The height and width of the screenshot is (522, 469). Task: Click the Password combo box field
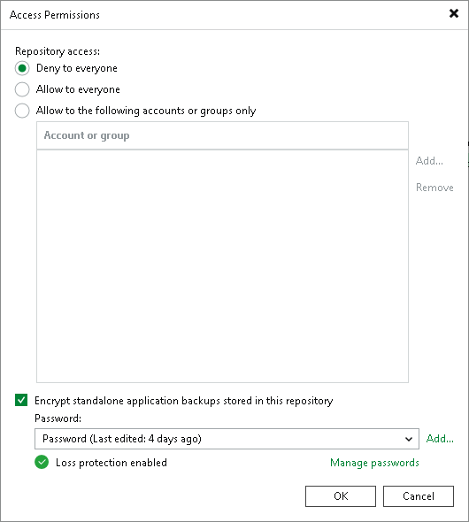coord(227,439)
